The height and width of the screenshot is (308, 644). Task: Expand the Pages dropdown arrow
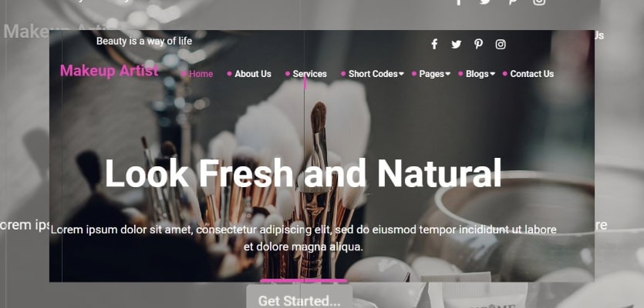[447, 74]
